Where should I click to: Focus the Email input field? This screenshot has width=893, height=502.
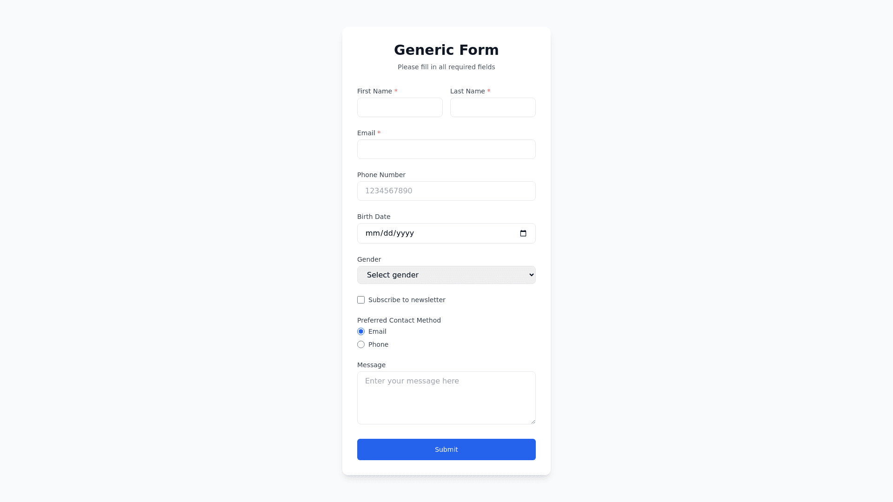point(446,149)
